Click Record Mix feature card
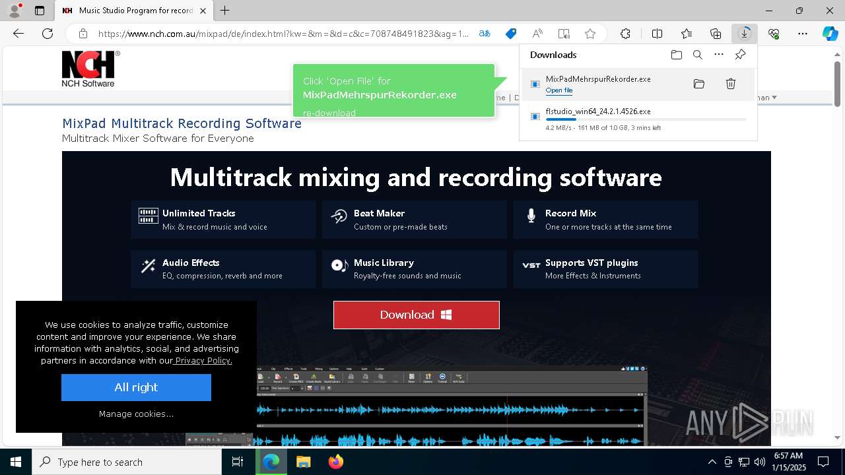Screen dimensions: 845x475 (606, 220)
